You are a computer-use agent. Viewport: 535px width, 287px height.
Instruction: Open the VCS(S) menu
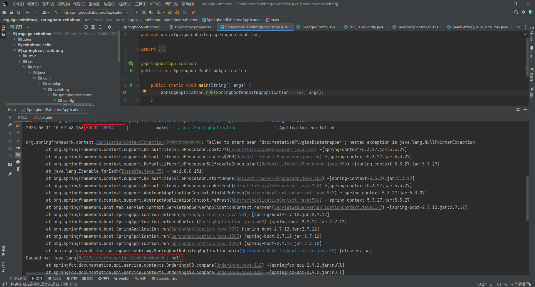click(155, 4)
